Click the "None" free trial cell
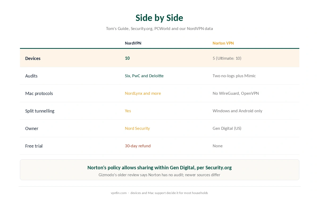The height and width of the screenshot is (198, 319). (217, 146)
